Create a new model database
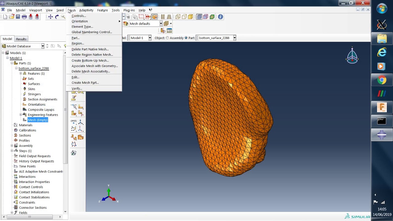 pos(5,17)
